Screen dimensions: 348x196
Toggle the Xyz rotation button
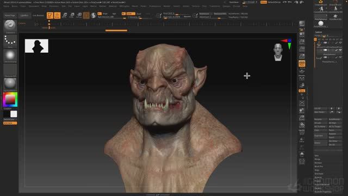click(302, 91)
